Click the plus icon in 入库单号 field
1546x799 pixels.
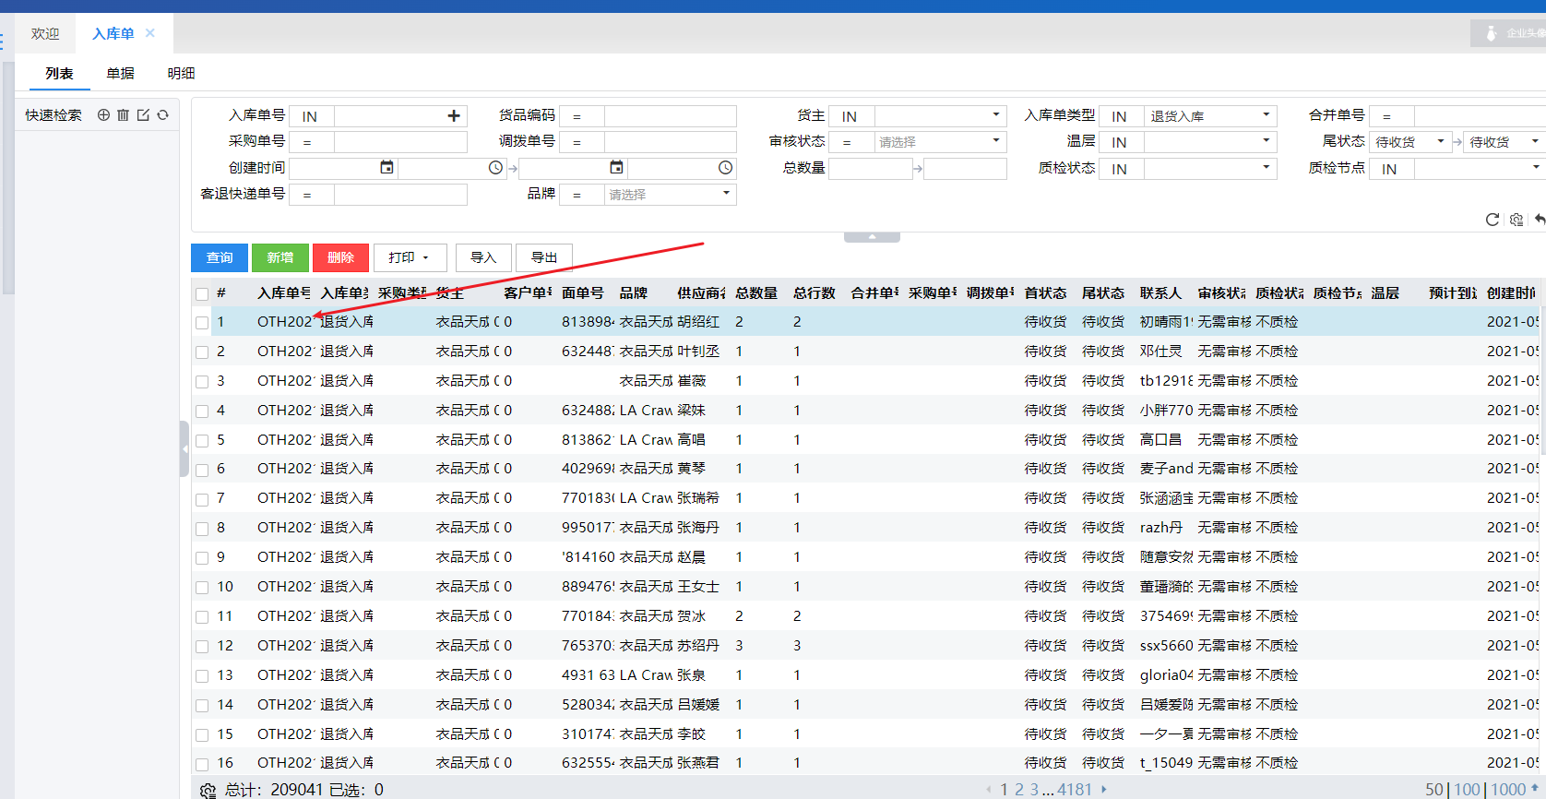pyautogui.click(x=453, y=116)
